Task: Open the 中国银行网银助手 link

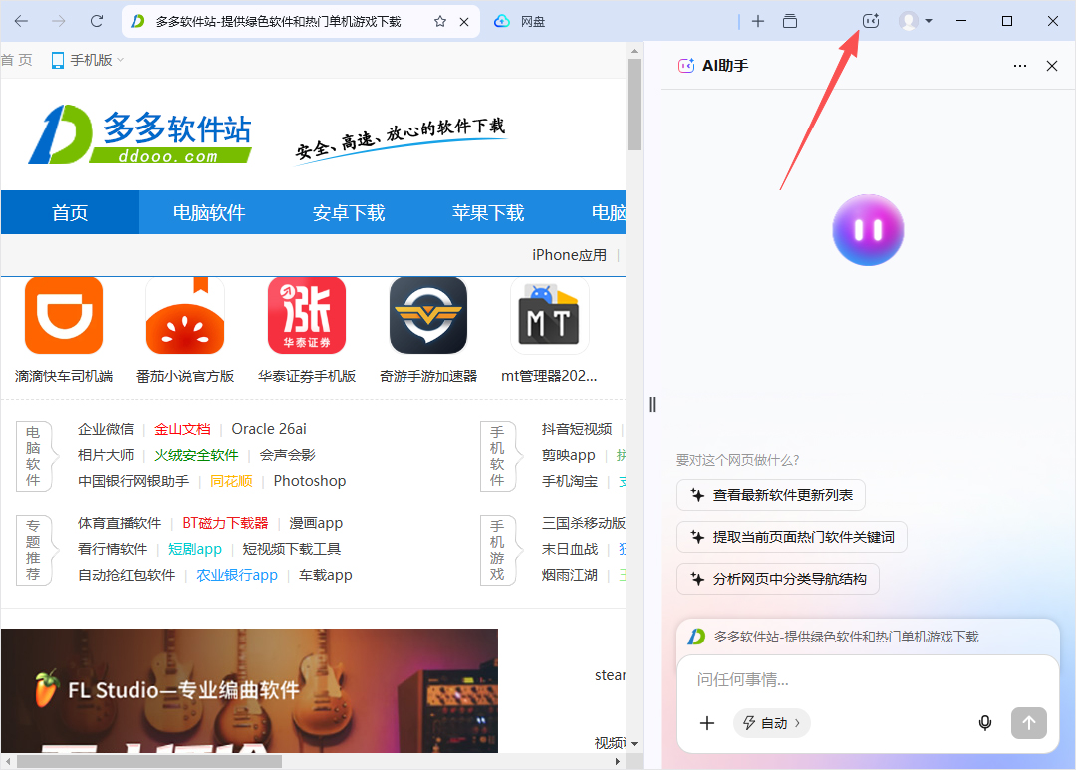Action: [x=134, y=481]
